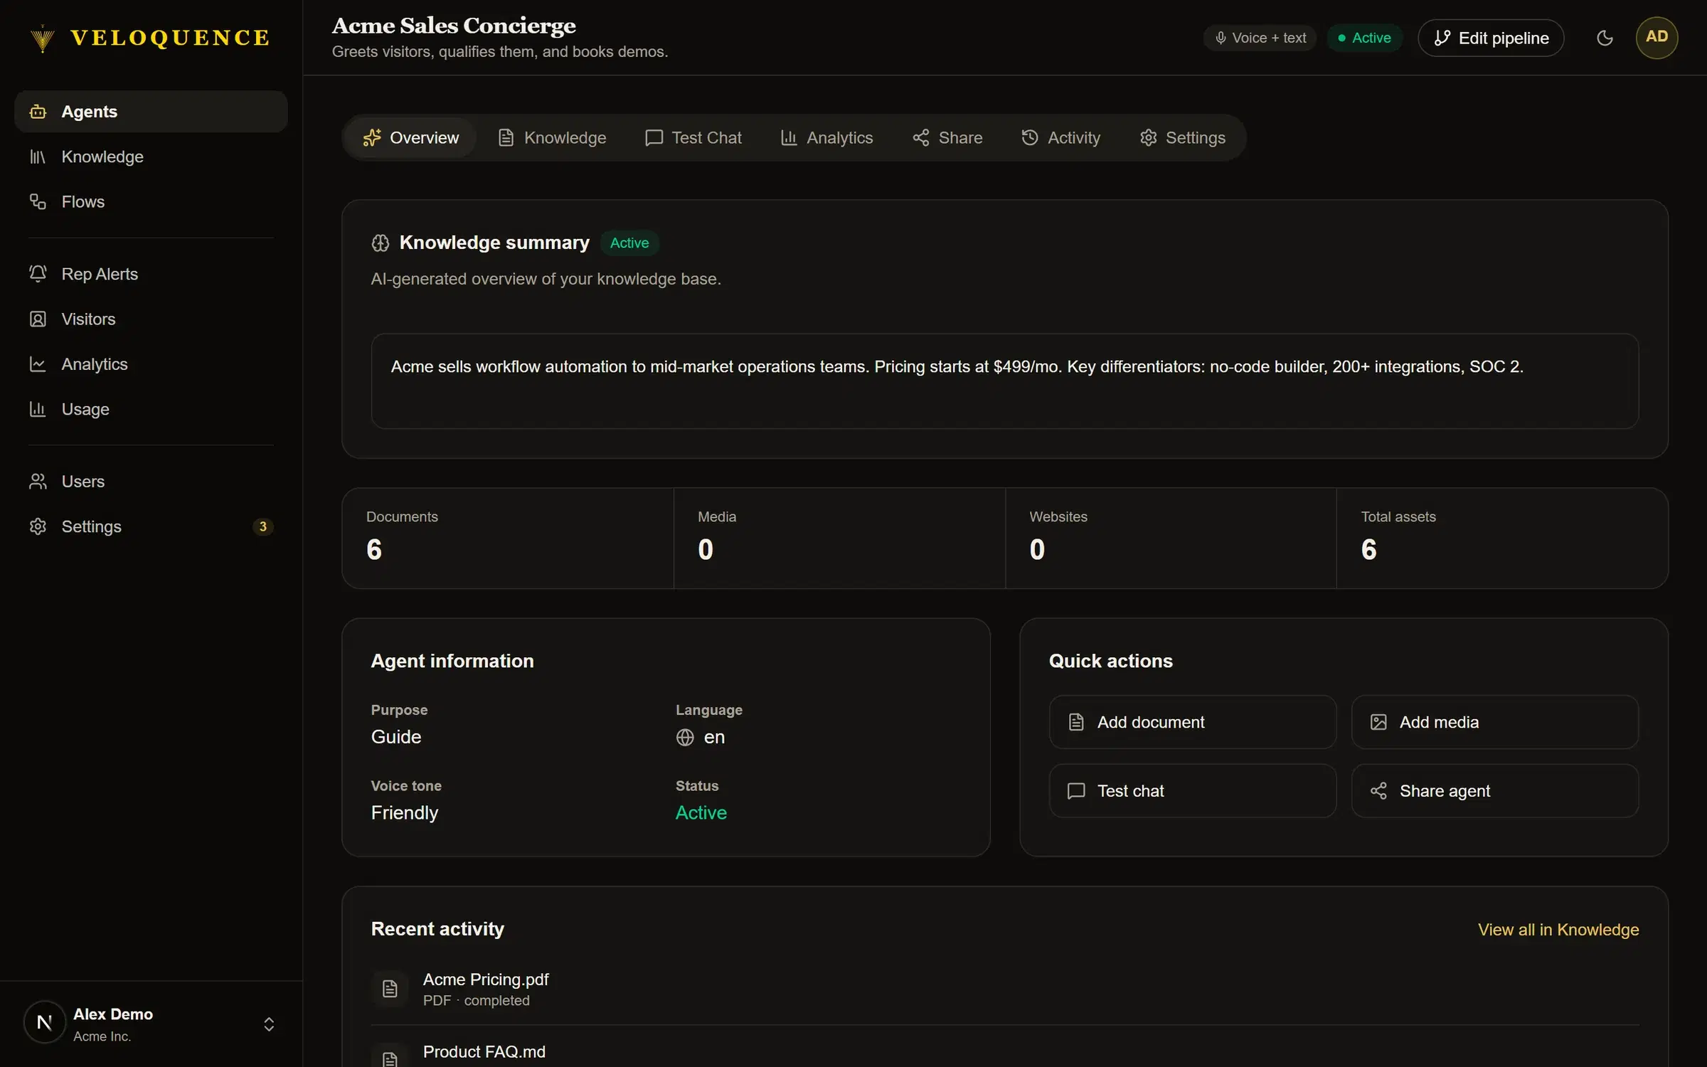
Task: Click the Media count card
Action: pyautogui.click(x=839, y=538)
